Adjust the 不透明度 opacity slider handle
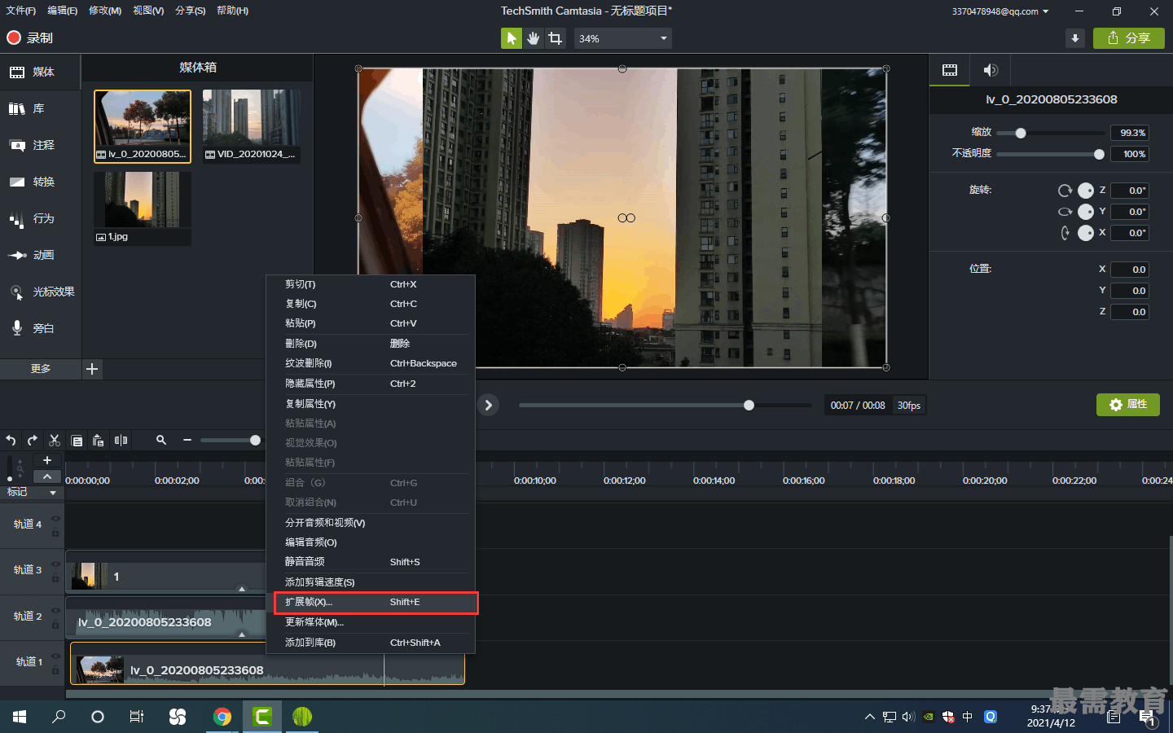The height and width of the screenshot is (733, 1173). click(x=1099, y=154)
